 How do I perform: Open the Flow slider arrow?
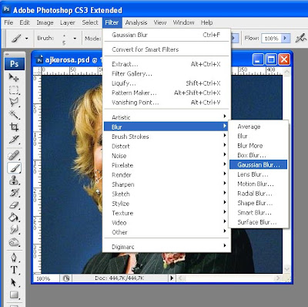[x=285, y=39]
